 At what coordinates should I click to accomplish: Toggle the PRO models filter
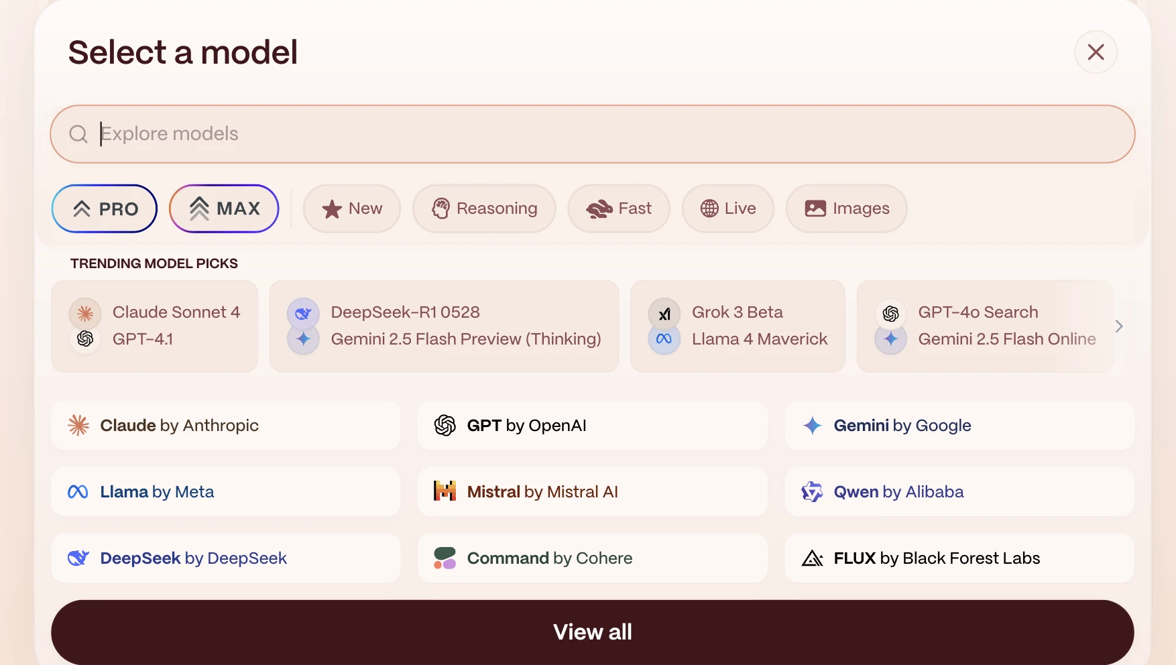point(105,208)
